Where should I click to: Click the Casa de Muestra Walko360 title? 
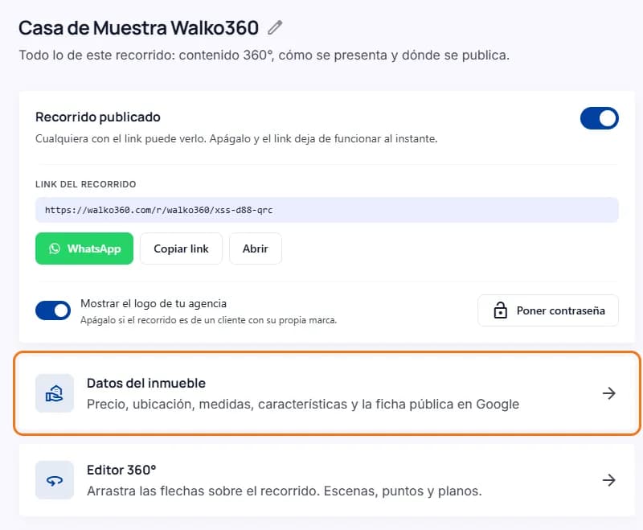[x=138, y=28]
